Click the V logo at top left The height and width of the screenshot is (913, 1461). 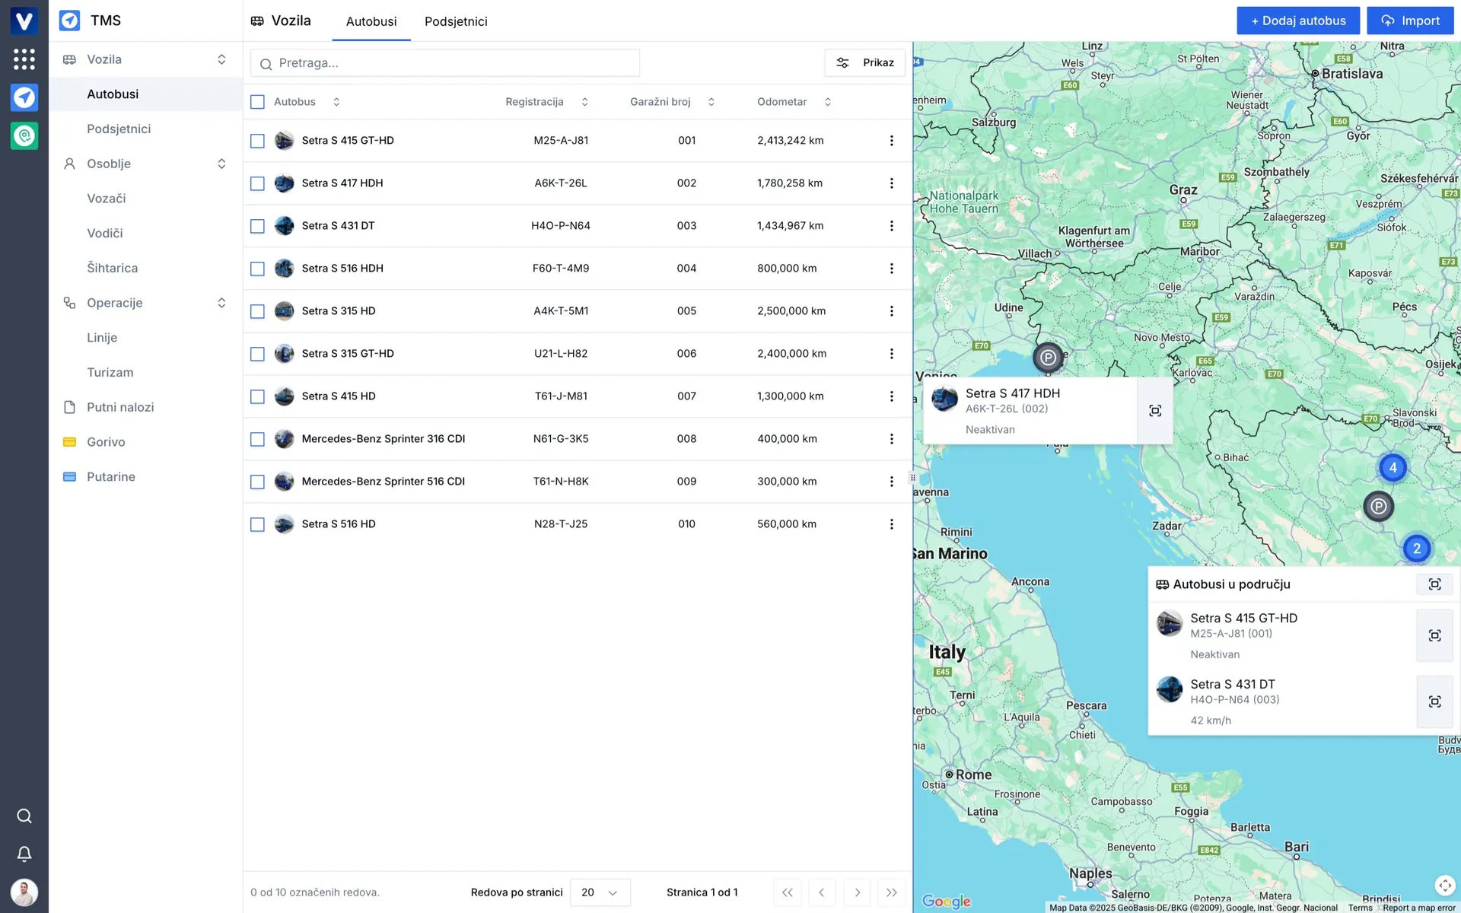[x=24, y=21]
